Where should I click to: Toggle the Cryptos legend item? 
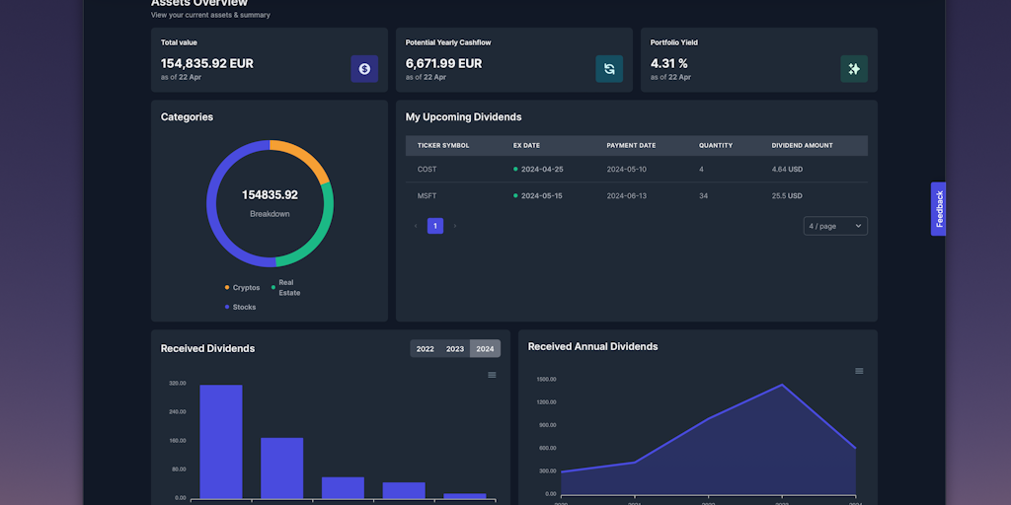243,288
